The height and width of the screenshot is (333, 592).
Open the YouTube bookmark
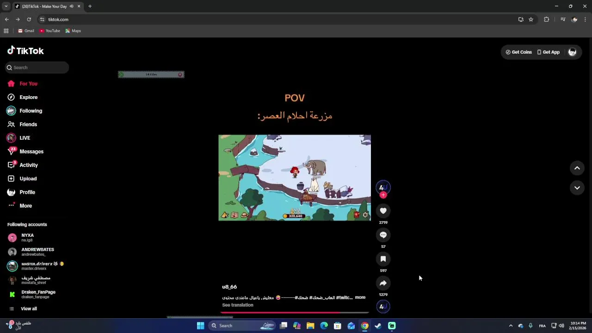[x=49, y=31]
